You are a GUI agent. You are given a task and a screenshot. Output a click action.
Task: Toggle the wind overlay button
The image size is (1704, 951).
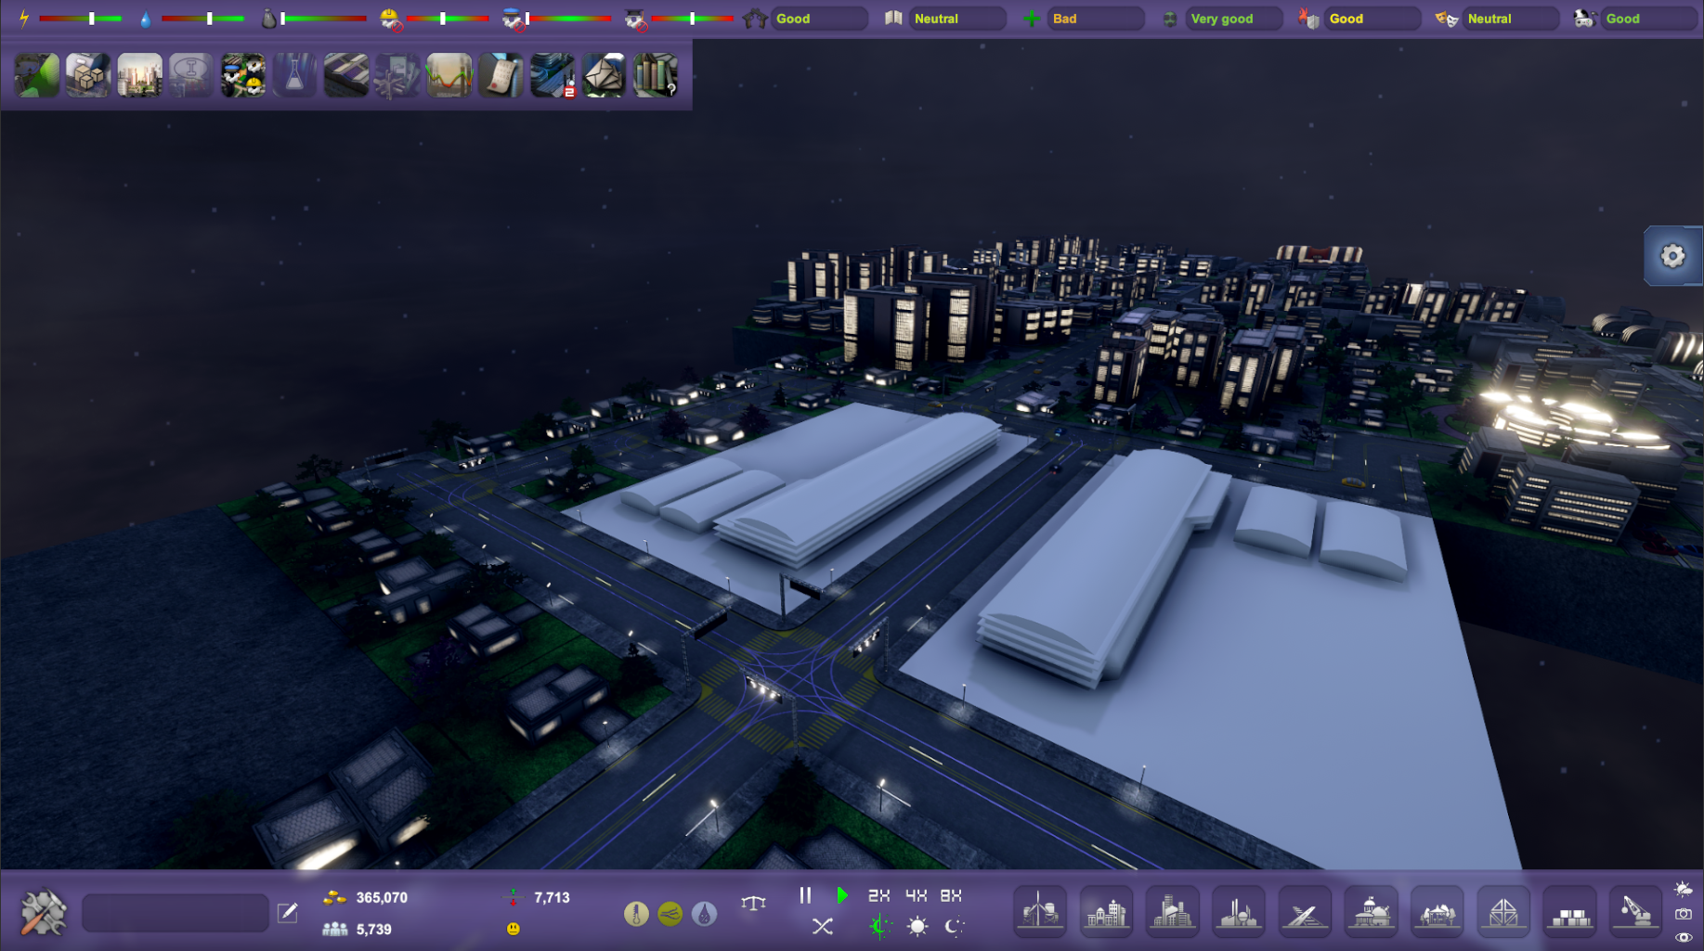(x=670, y=914)
